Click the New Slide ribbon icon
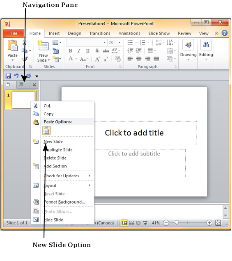Viewport: 232px width, 261px height. [x=43, y=45]
